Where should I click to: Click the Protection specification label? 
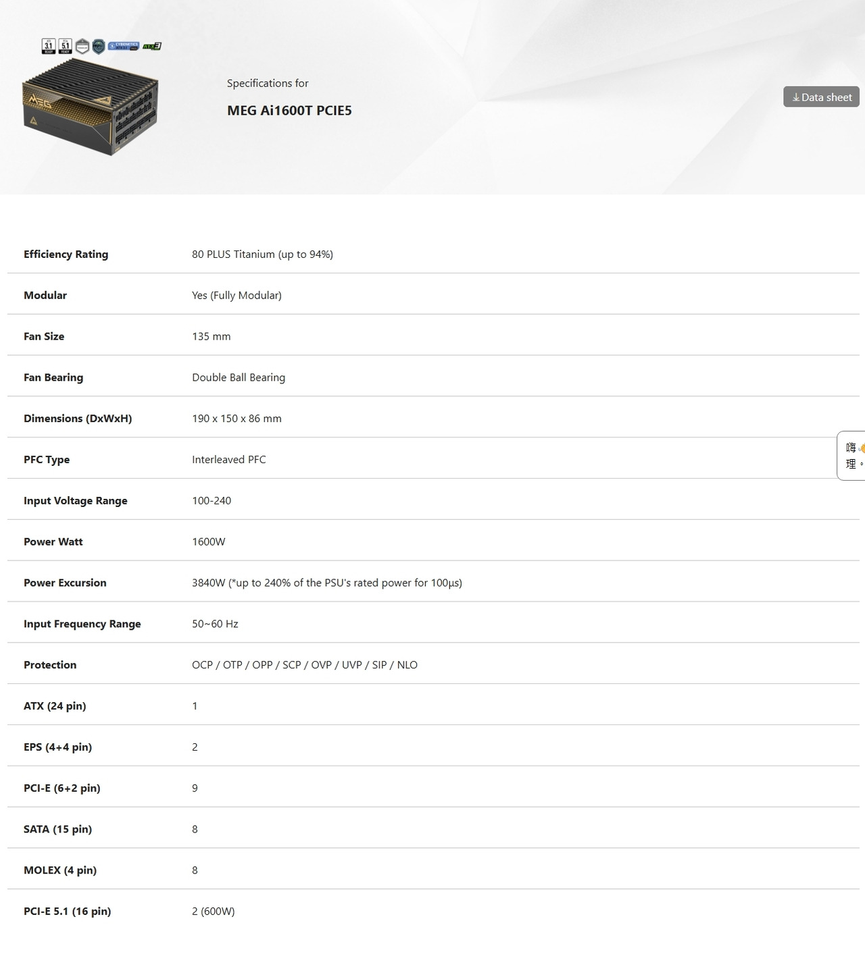50,665
